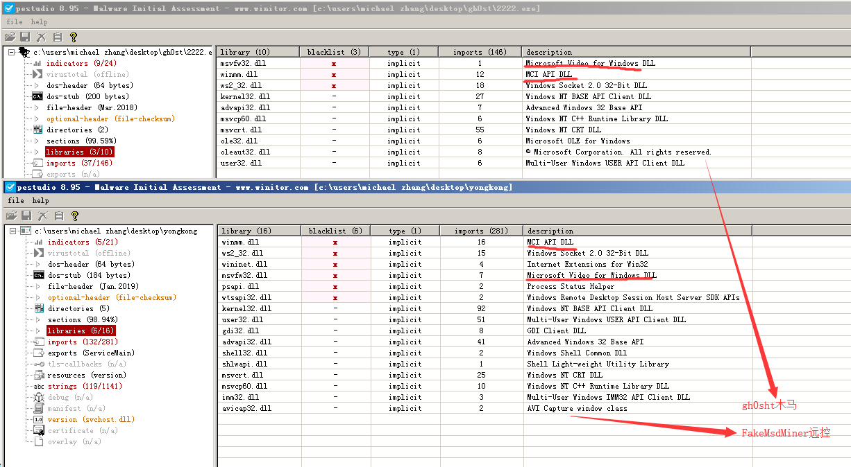Viewport: 851px width, 467px height.
Task: Select strings (119/1141) tree item
Action: click(85, 386)
